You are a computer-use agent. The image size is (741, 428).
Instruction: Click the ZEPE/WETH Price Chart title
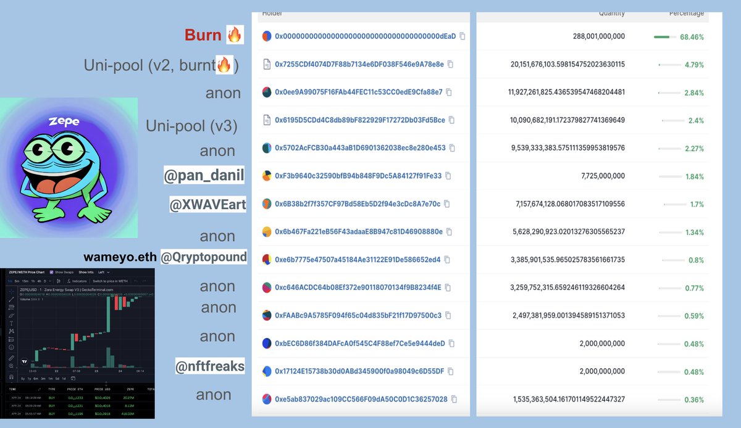27,272
